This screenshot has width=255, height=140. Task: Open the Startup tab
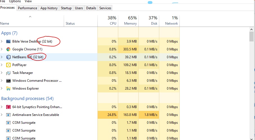click(x=66, y=8)
